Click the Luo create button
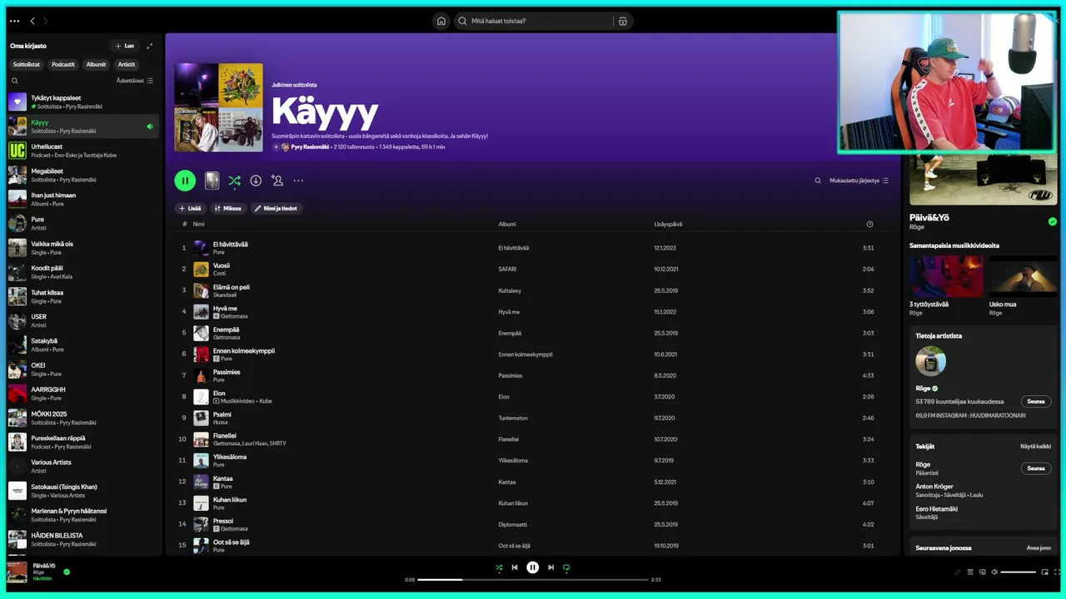Image resolution: width=1066 pixels, height=599 pixels. [124, 46]
